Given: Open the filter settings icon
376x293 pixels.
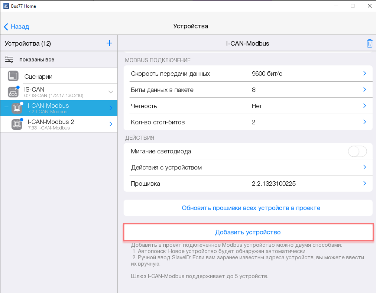Looking at the screenshot, I should coord(9,60).
